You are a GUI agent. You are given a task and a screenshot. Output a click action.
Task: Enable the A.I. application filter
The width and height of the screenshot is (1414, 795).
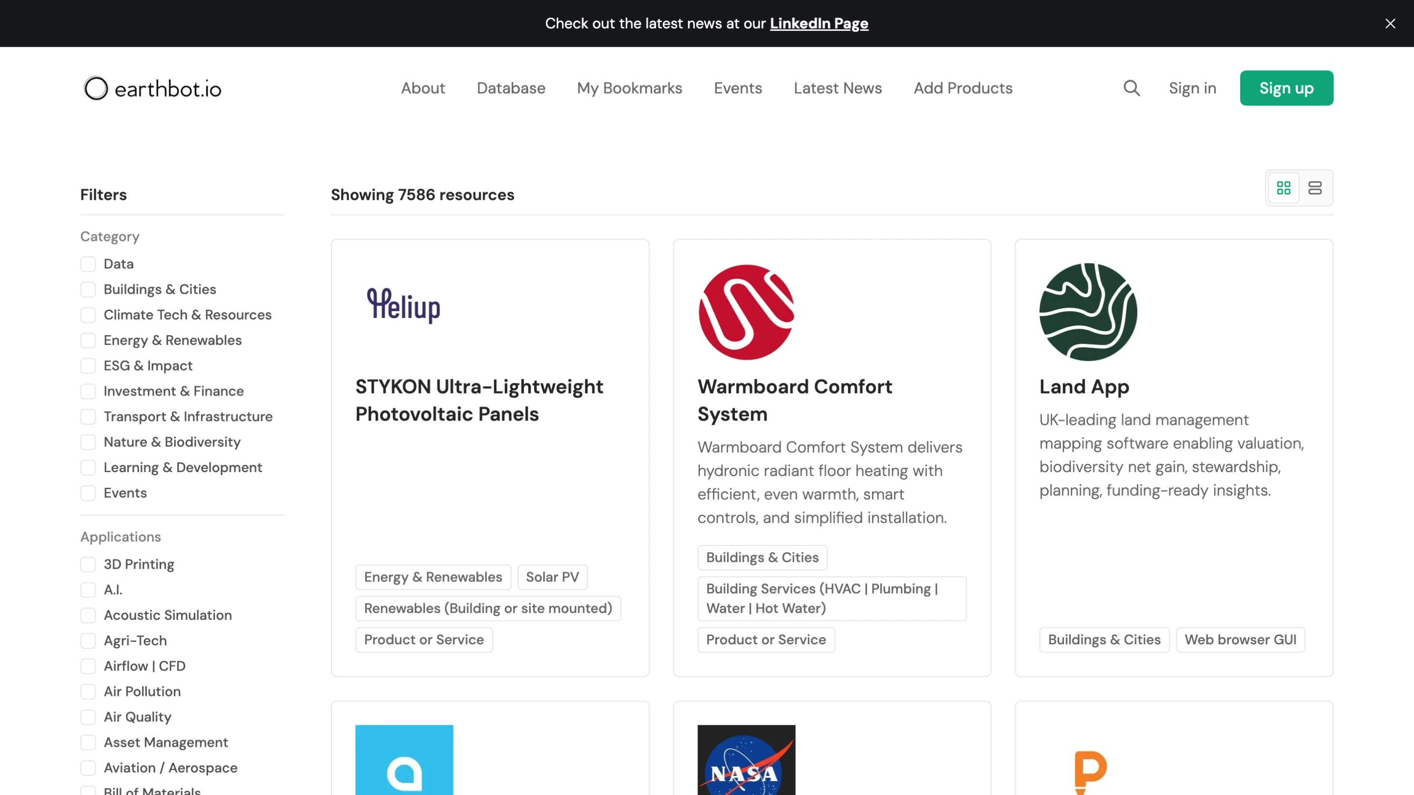(x=88, y=590)
